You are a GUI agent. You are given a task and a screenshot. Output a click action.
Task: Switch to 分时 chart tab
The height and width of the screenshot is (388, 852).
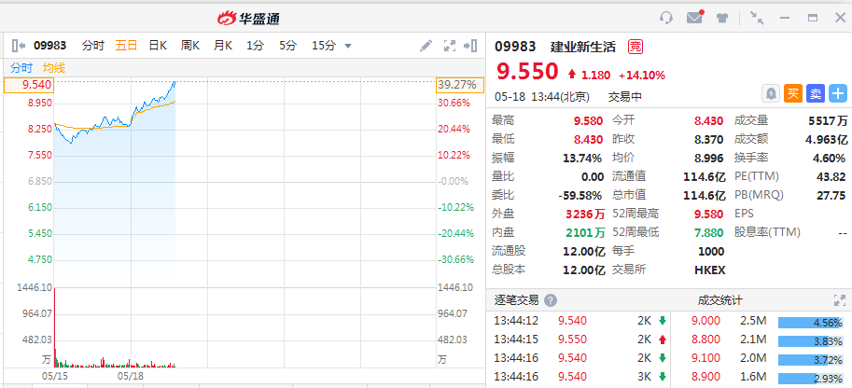coord(93,46)
